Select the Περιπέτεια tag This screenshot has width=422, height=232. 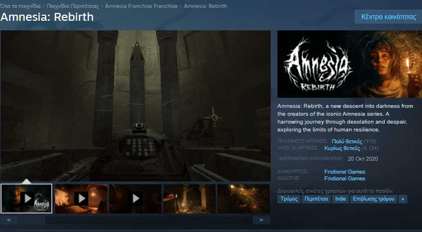point(316,199)
